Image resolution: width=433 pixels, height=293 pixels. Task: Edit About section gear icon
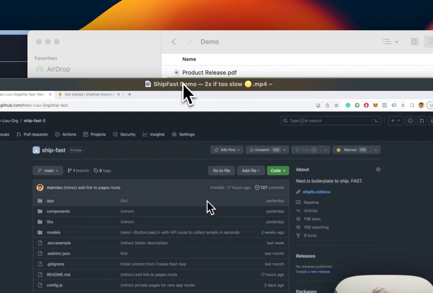click(x=378, y=170)
